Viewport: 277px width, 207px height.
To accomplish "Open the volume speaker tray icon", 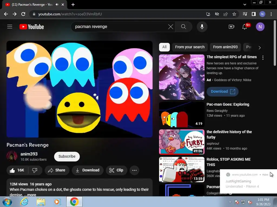I will (250, 202).
